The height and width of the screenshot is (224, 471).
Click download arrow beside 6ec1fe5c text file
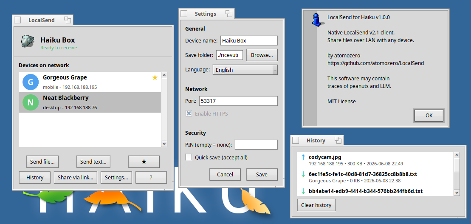(x=303, y=174)
